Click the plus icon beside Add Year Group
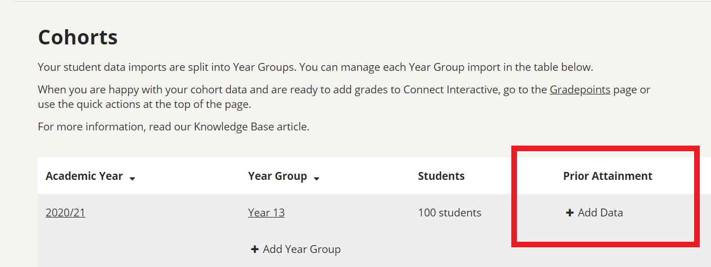Viewport: 711px width, 267px height. pyautogui.click(x=255, y=249)
